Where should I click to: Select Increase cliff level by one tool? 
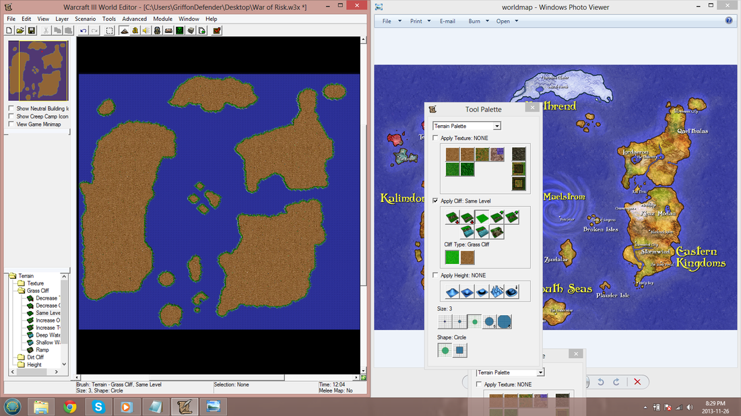(496, 217)
